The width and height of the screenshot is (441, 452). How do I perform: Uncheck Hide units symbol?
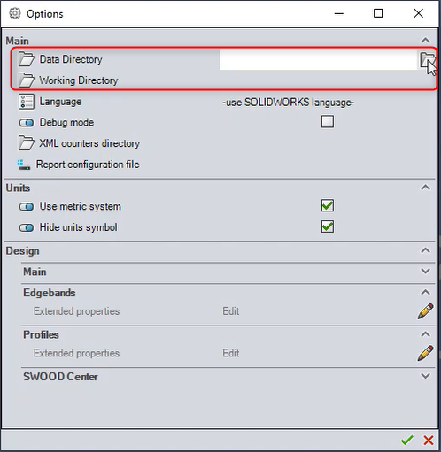328,226
